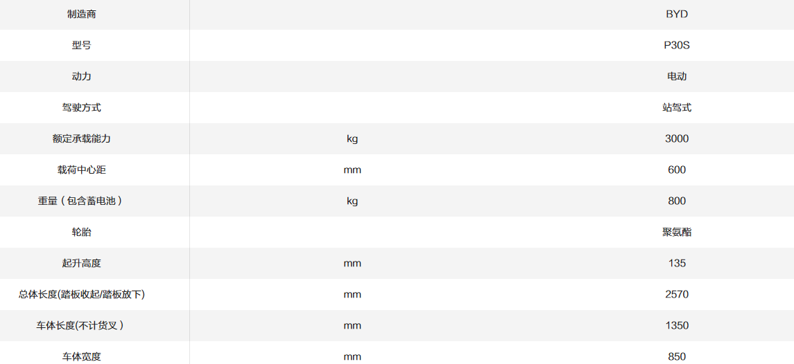The height and width of the screenshot is (364, 794).
Task: Select the BYD manufacturer value
Action: (x=676, y=14)
